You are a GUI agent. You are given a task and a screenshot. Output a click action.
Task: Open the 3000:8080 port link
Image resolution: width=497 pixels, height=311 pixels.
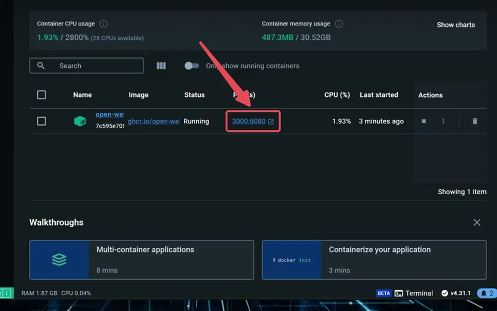(x=249, y=121)
